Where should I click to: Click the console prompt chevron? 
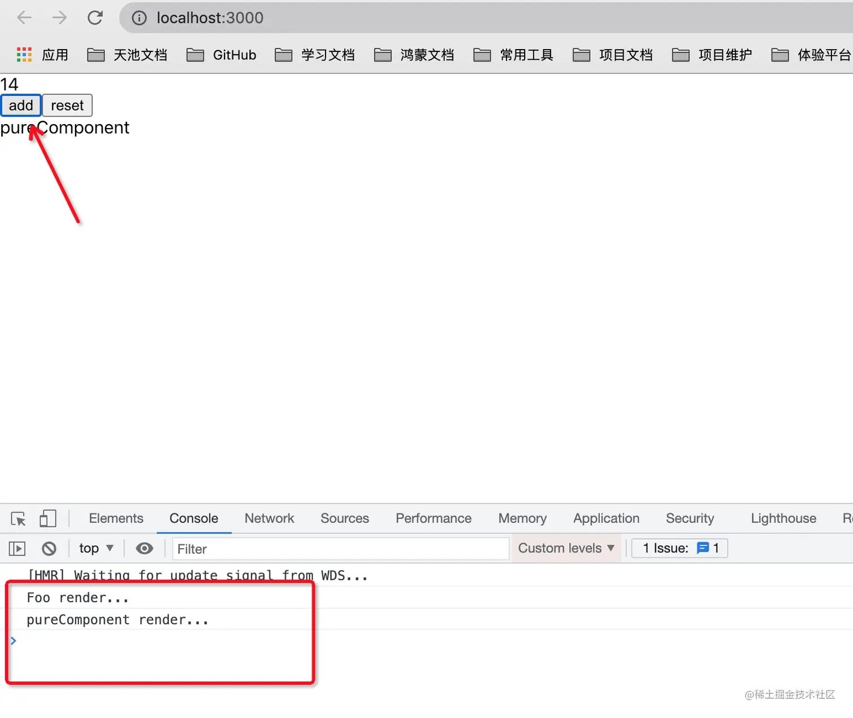(13, 641)
